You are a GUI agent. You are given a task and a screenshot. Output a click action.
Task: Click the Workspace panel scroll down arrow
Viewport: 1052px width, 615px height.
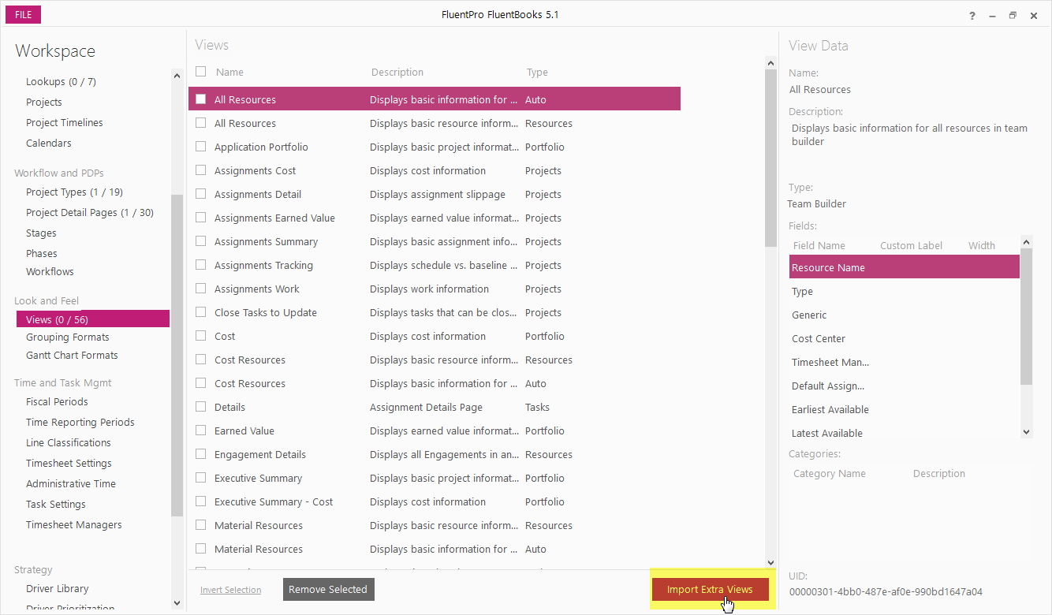point(177,602)
